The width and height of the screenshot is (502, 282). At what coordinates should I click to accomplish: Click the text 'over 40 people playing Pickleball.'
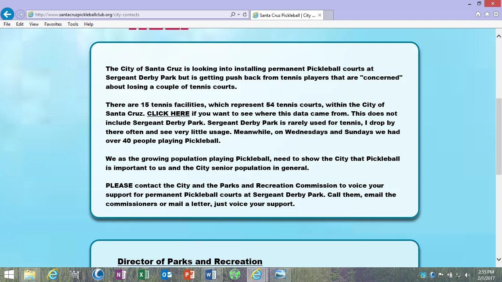[x=163, y=141]
